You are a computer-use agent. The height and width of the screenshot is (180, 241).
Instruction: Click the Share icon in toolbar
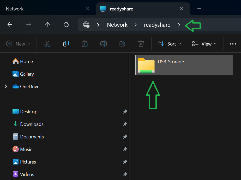[122, 44]
